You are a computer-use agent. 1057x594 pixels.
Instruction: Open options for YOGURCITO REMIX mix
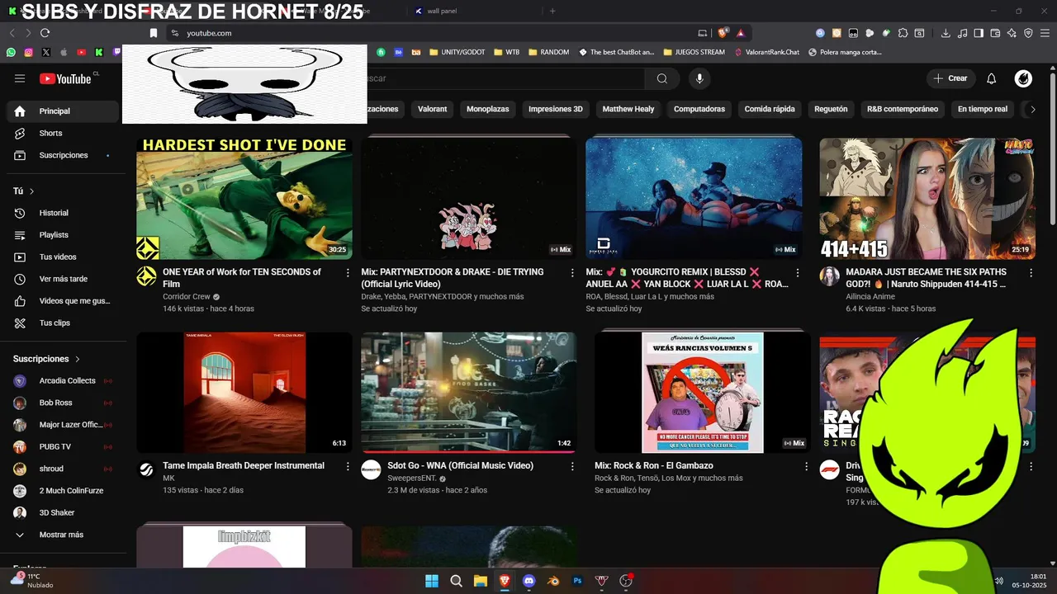[x=797, y=272]
